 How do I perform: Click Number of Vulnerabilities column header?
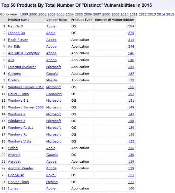coord(115,20)
